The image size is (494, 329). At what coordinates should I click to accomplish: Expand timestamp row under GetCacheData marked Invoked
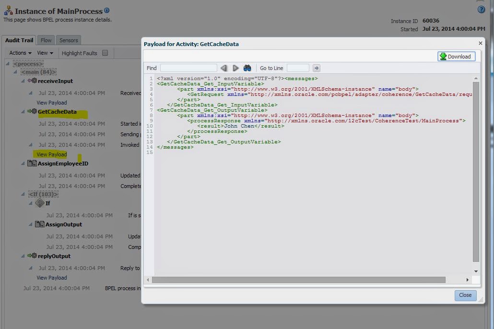click(30, 145)
